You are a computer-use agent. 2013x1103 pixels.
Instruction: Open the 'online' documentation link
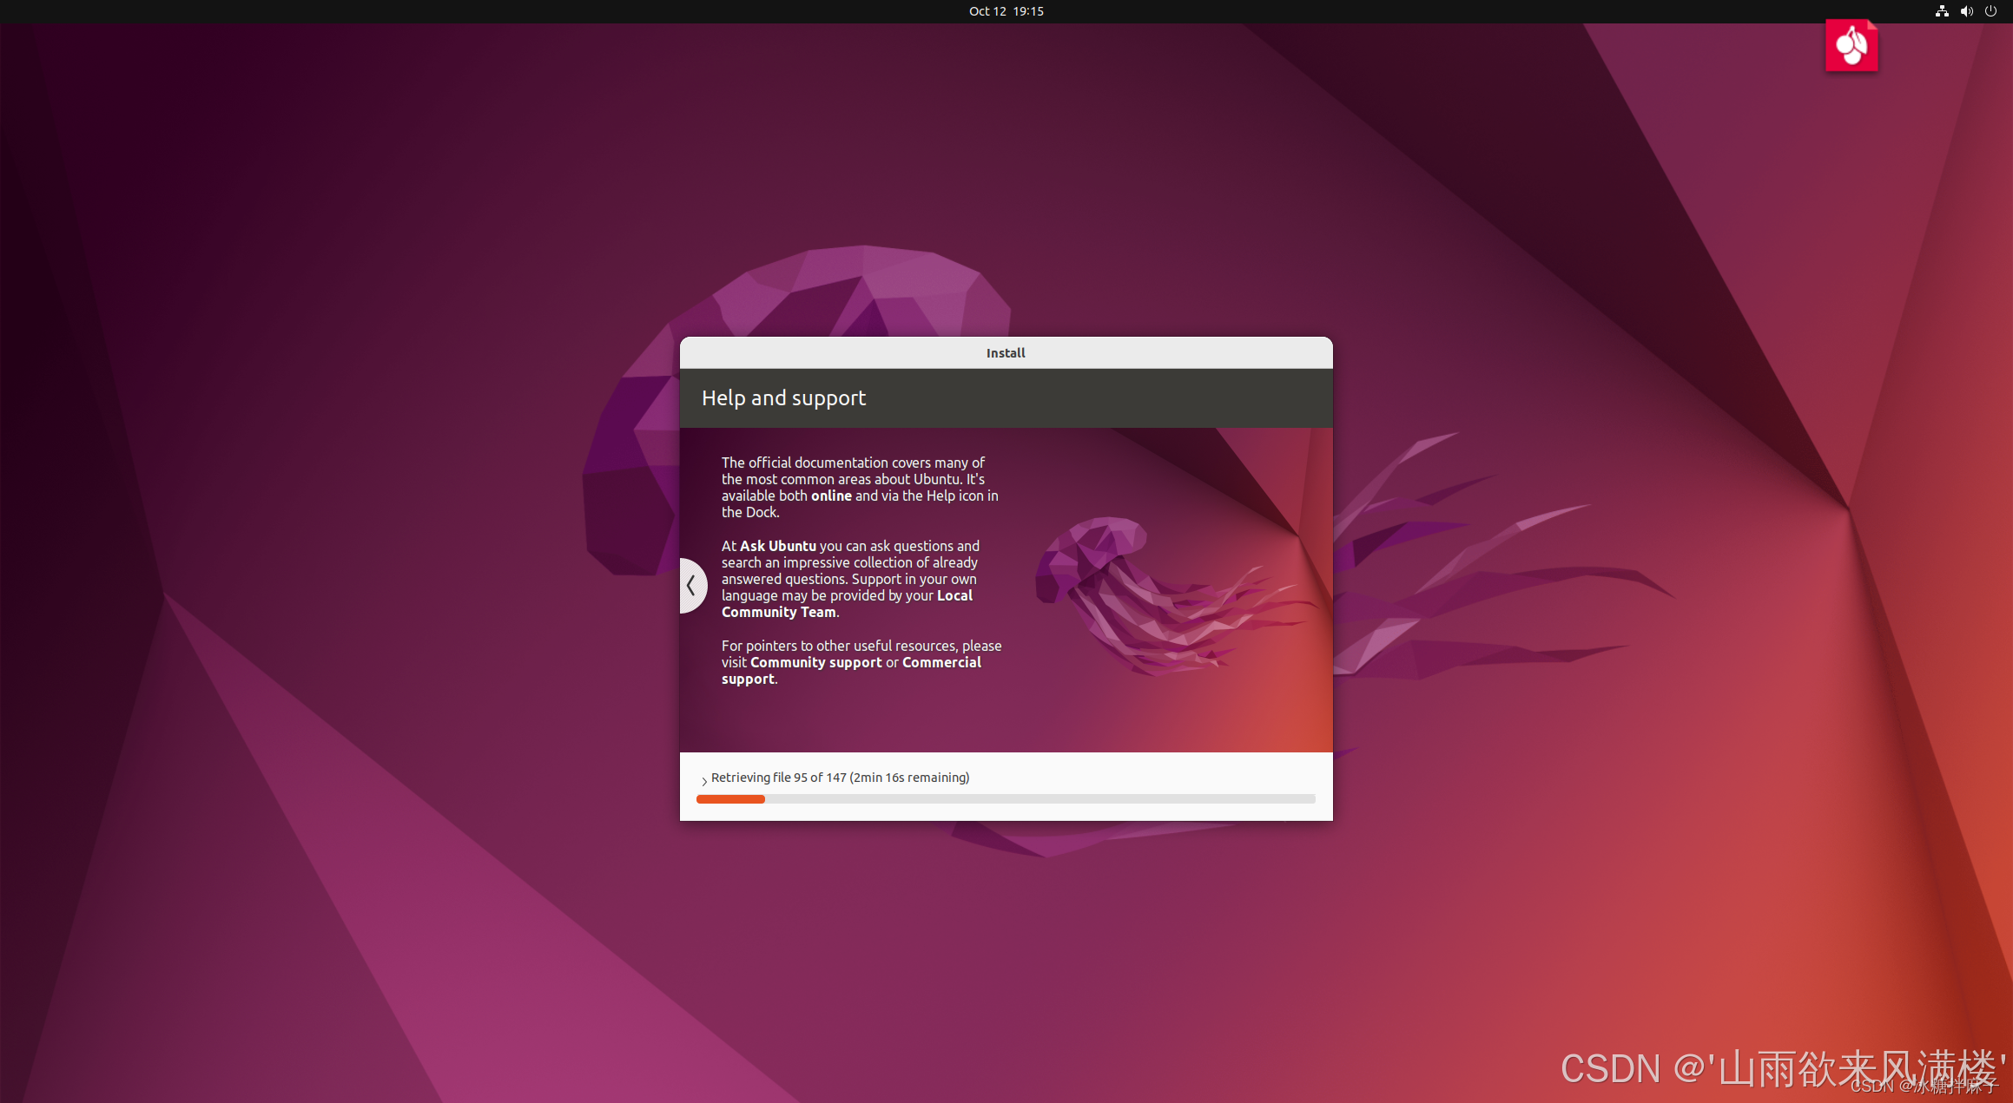(x=831, y=496)
